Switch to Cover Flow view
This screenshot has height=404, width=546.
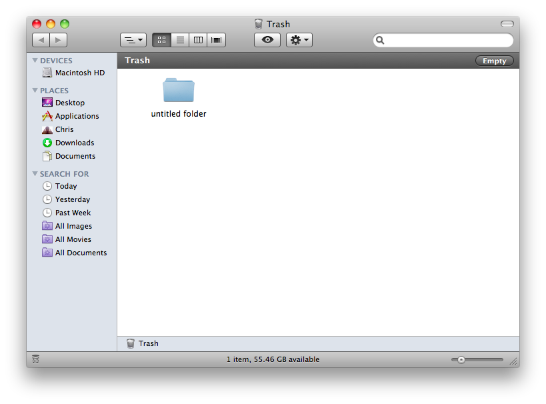(216, 40)
